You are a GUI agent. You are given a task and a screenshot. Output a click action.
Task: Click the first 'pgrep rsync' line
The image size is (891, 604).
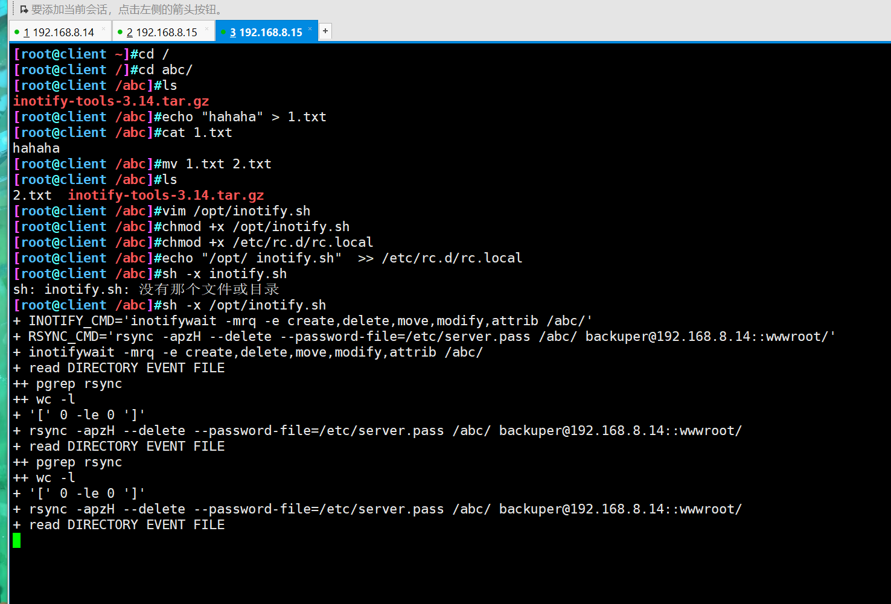pyautogui.click(x=68, y=383)
